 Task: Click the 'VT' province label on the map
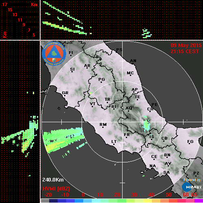coord(93,104)
